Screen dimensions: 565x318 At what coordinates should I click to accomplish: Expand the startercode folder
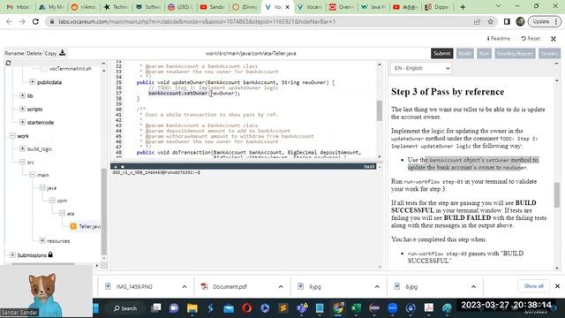(22, 122)
